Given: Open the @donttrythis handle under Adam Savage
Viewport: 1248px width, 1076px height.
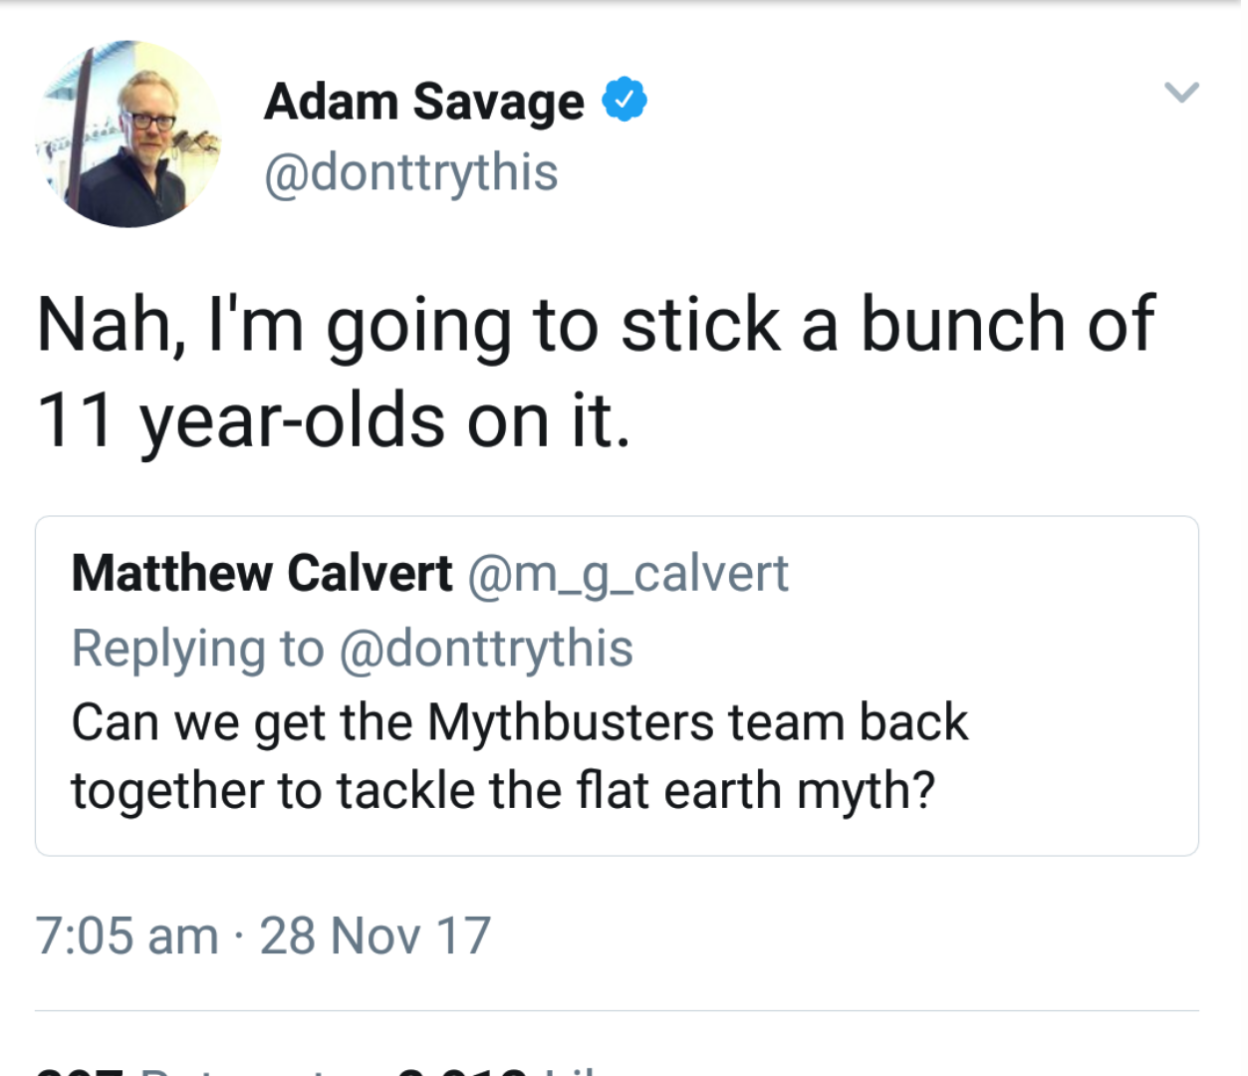Looking at the screenshot, I should click(410, 172).
